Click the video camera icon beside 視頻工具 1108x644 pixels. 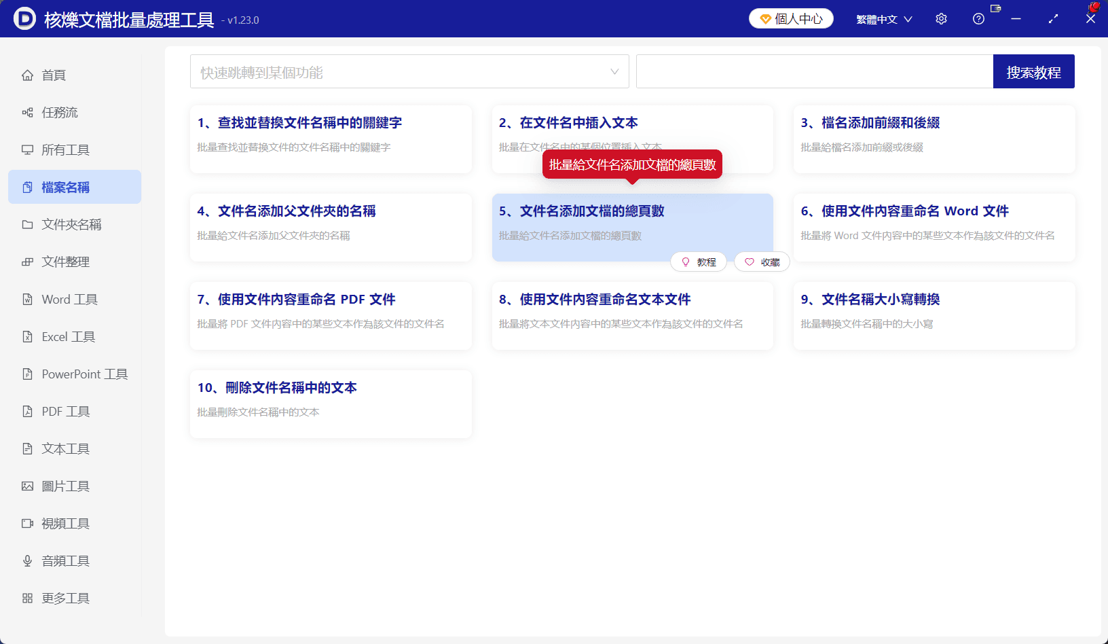click(27, 524)
